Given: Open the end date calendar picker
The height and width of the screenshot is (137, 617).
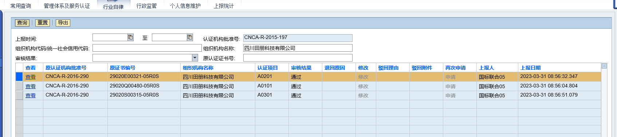Looking at the screenshot, I should click(190, 37).
